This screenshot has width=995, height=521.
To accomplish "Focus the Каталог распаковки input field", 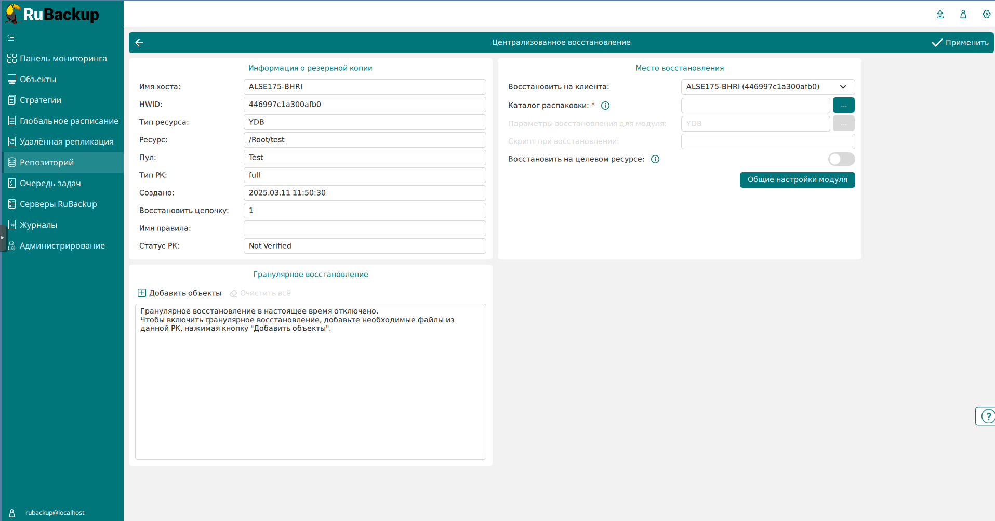I will (x=755, y=106).
